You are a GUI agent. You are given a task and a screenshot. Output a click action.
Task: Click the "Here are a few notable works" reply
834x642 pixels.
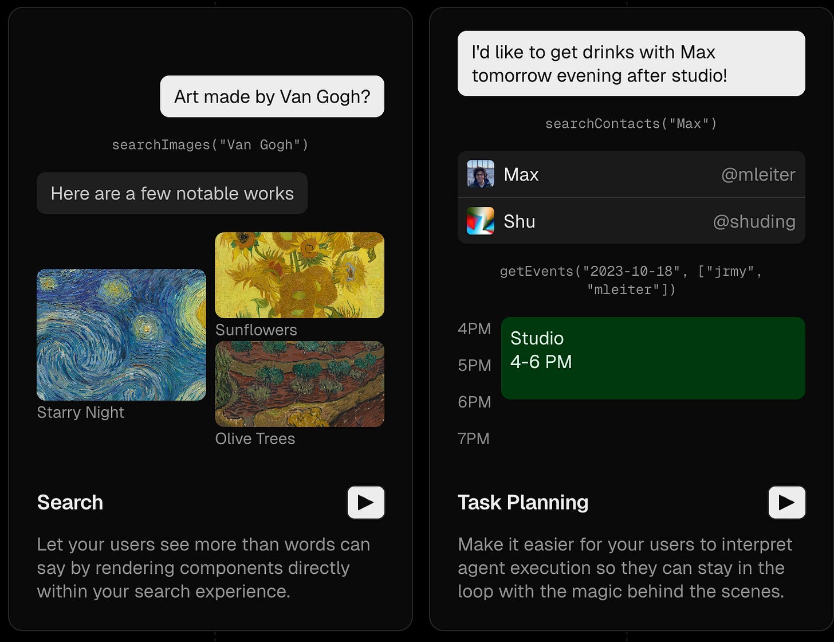172,193
